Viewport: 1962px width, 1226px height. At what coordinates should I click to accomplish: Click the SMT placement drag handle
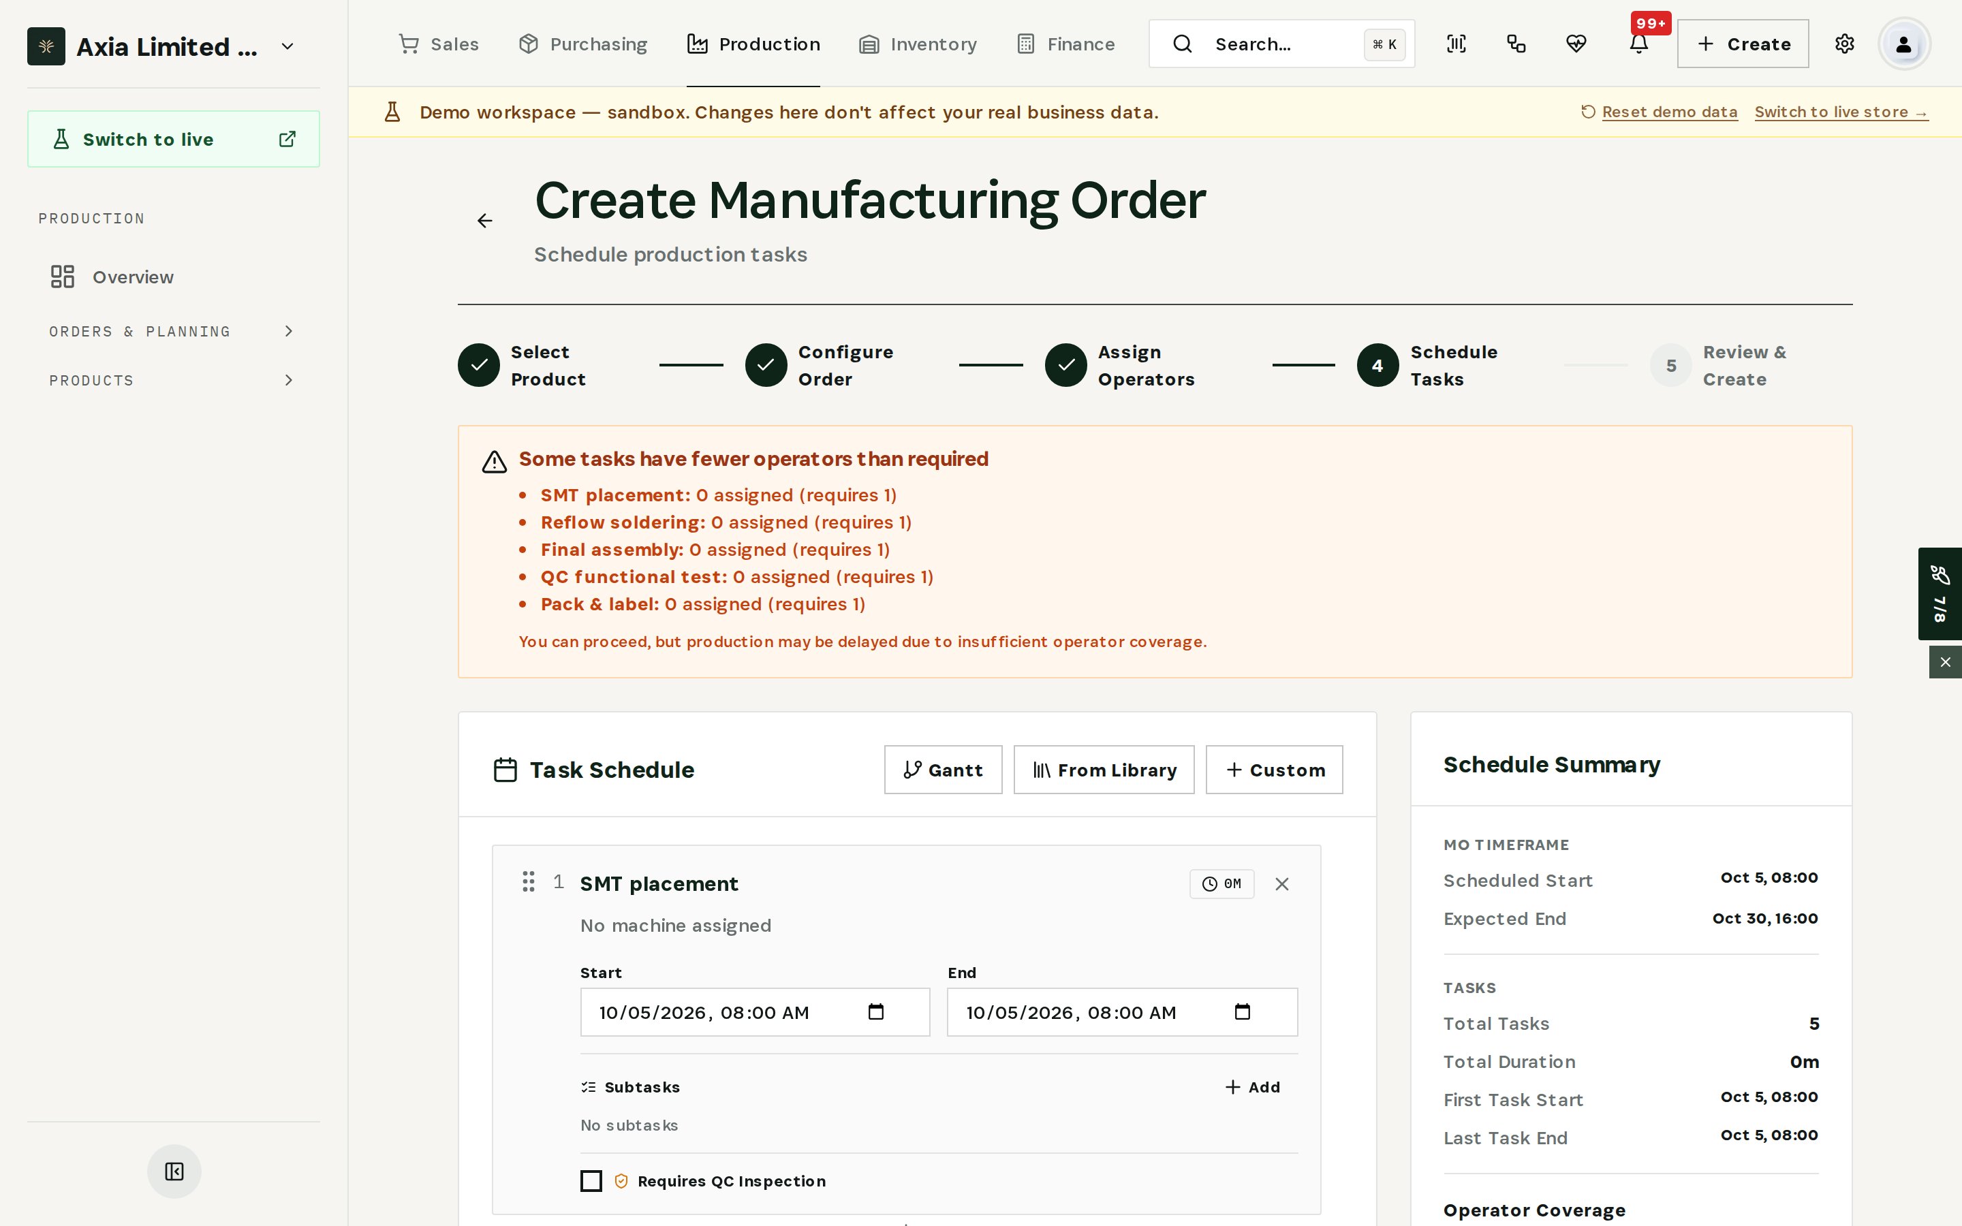(529, 881)
